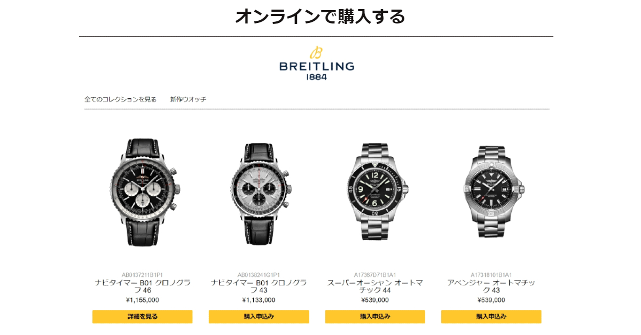Open ナビタイマー B01 クロノグラフ 43 title link

click(x=259, y=286)
